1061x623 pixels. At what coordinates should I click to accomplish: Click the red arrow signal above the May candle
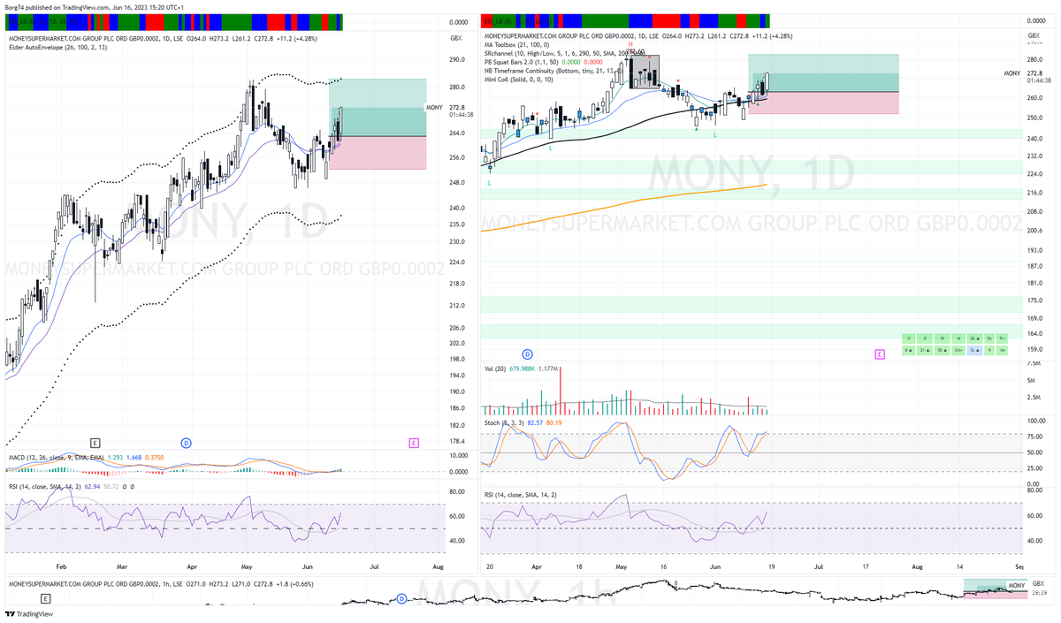649,57
